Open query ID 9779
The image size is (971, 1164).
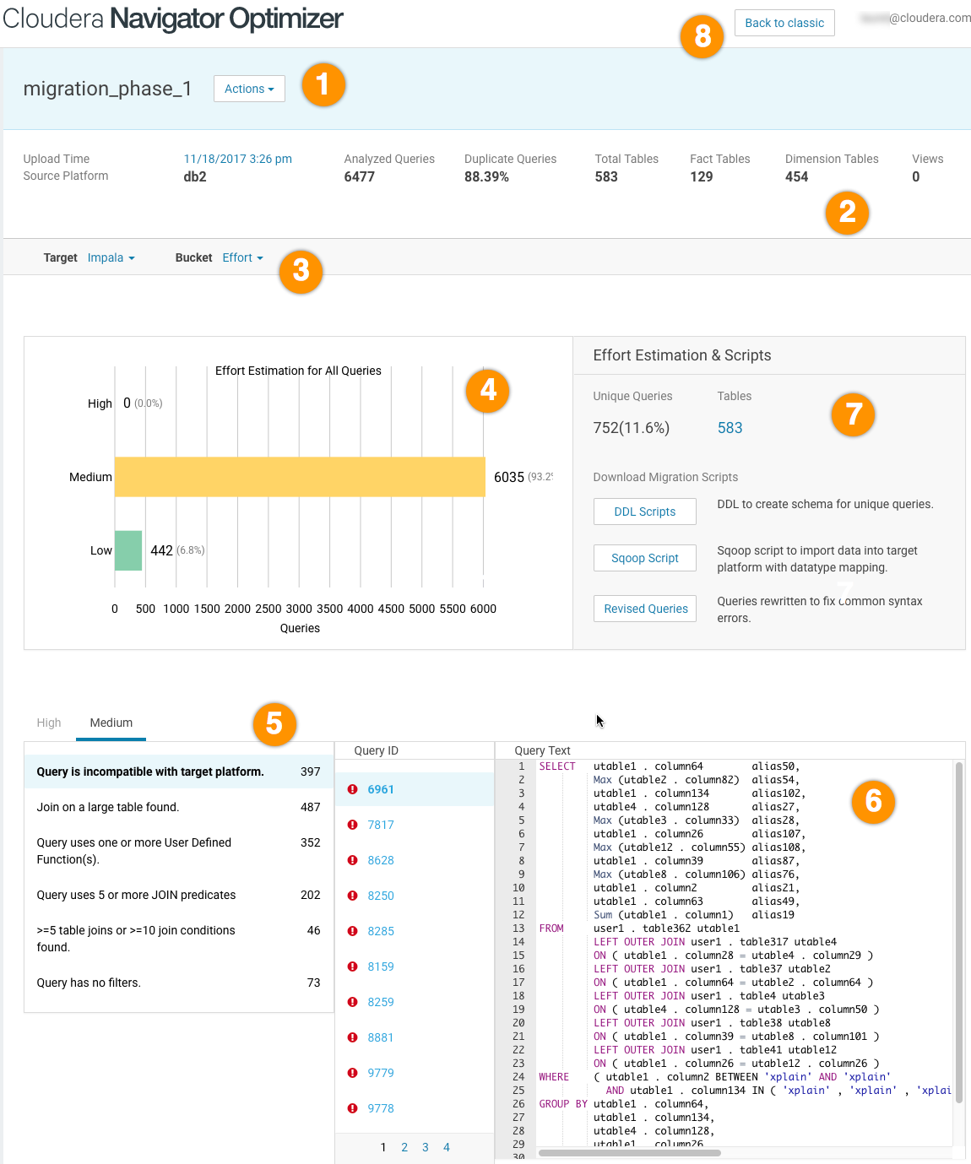click(381, 1073)
